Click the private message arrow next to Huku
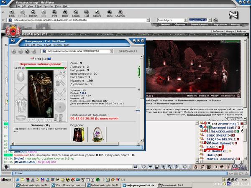 point(201,155)
